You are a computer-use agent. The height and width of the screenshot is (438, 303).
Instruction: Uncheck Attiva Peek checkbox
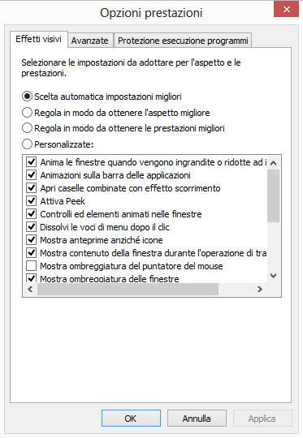tap(31, 201)
